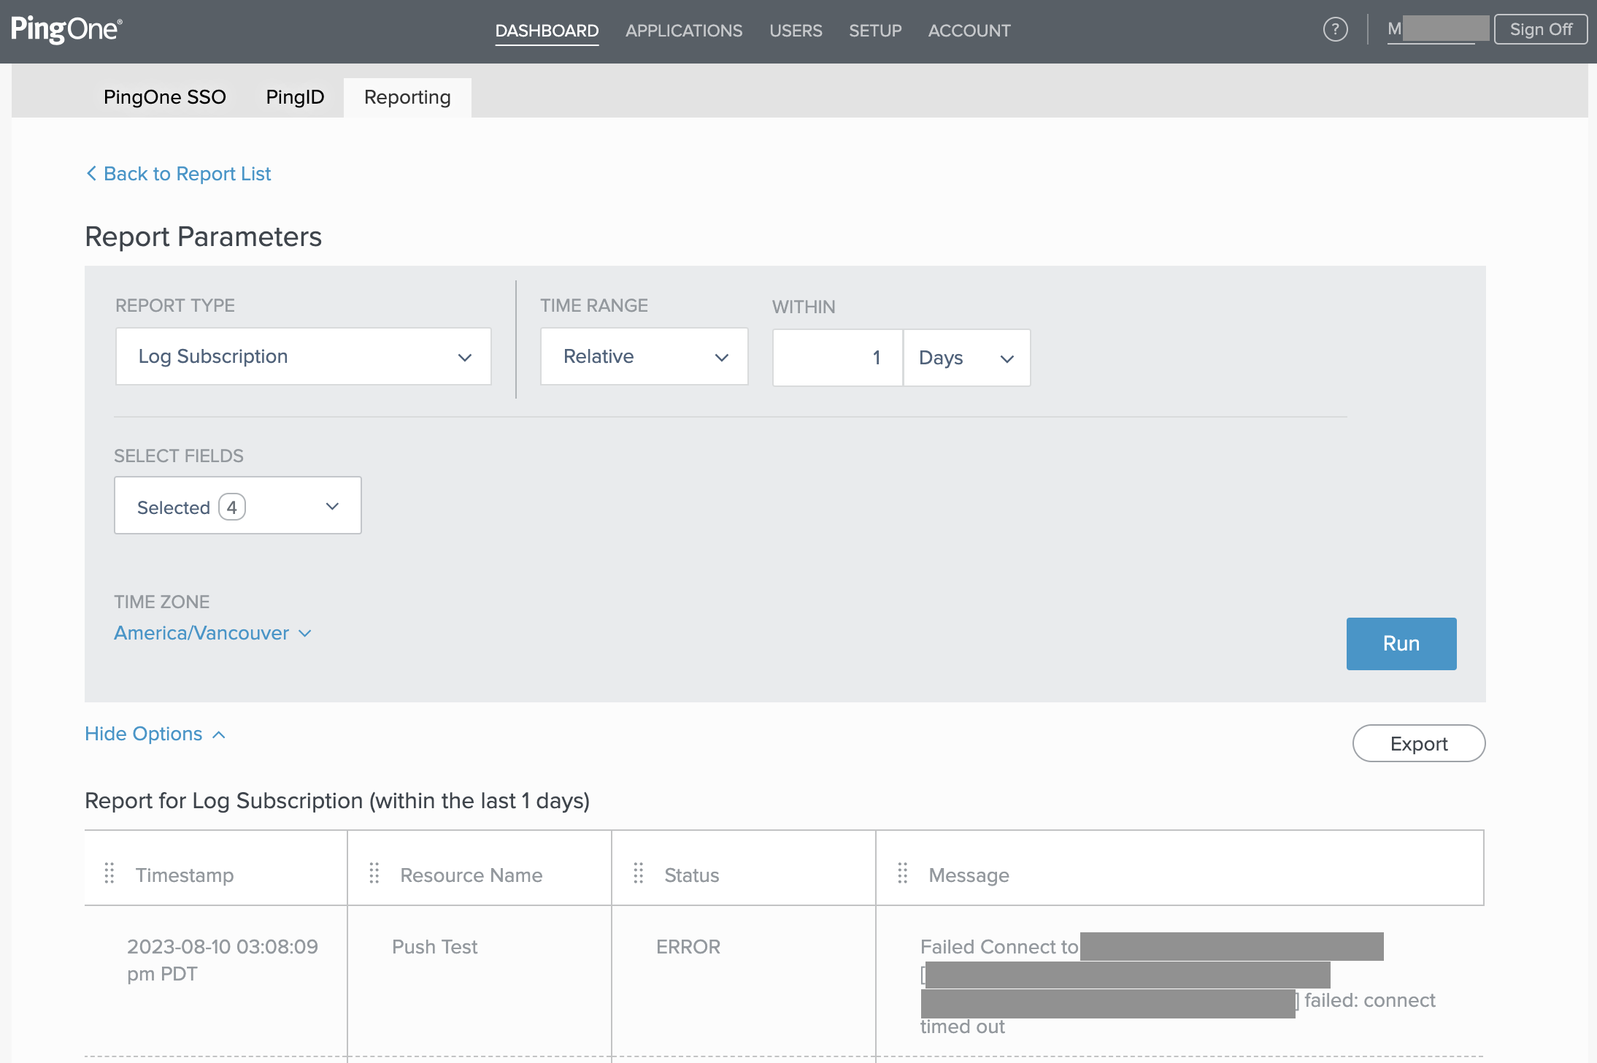The width and height of the screenshot is (1597, 1063).
Task: Select the Reporting tab
Action: 407,97
